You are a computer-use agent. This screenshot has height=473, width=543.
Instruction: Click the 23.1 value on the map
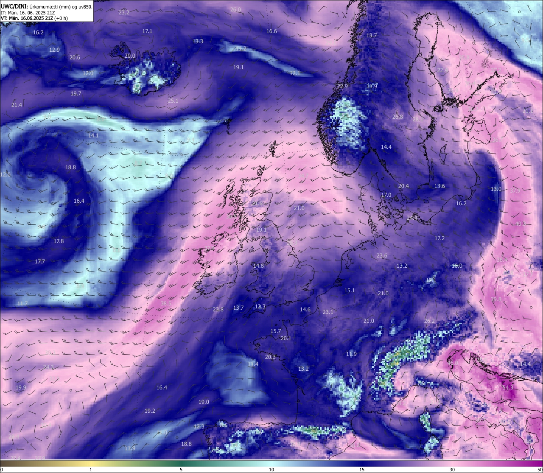coord(328,312)
